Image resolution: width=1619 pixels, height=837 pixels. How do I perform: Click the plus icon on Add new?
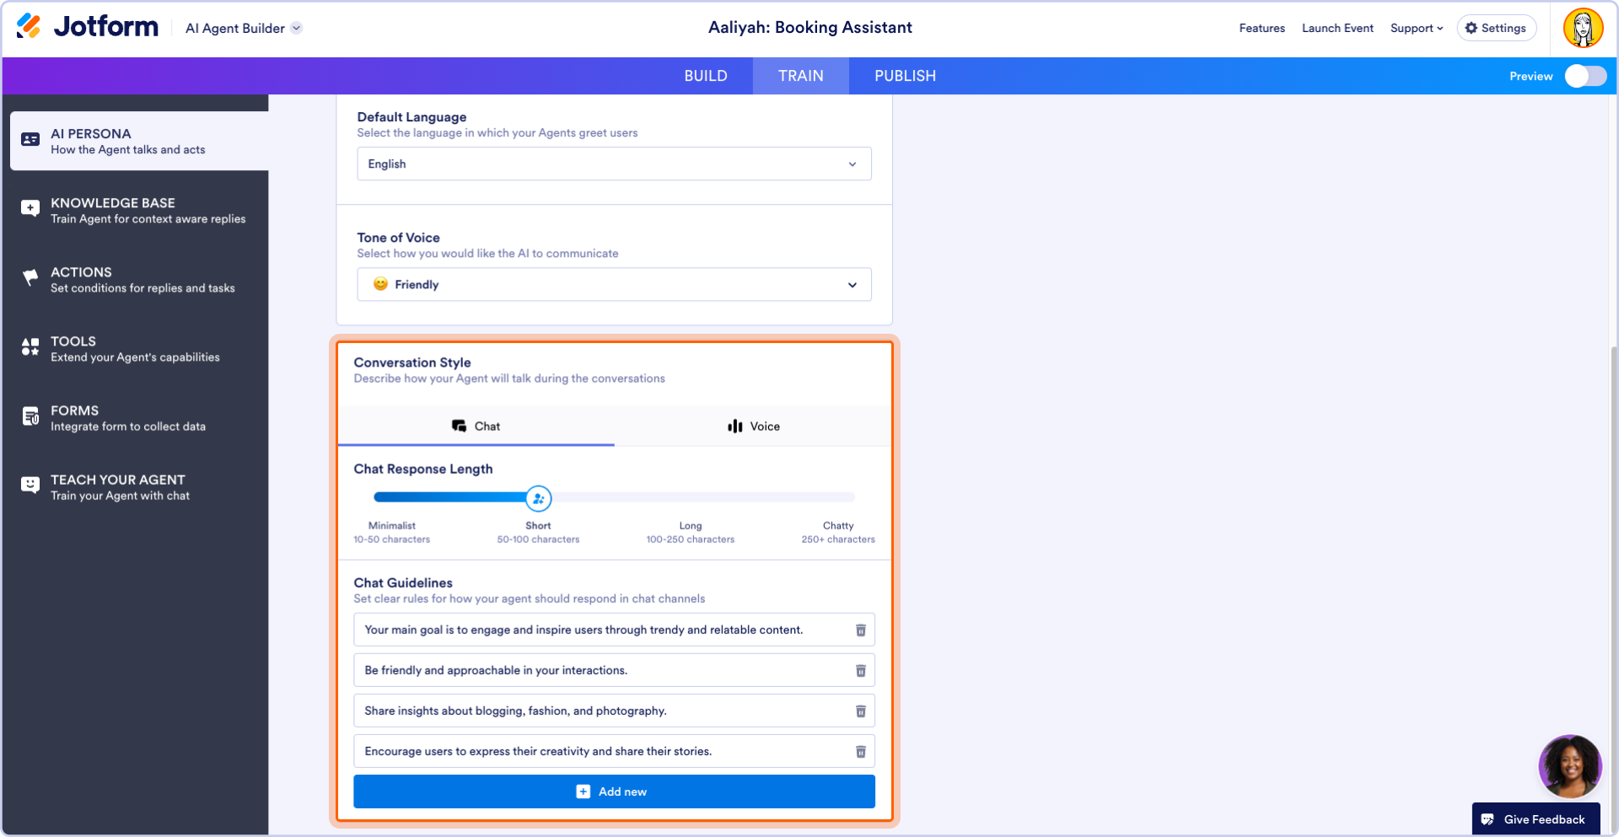coord(584,791)
